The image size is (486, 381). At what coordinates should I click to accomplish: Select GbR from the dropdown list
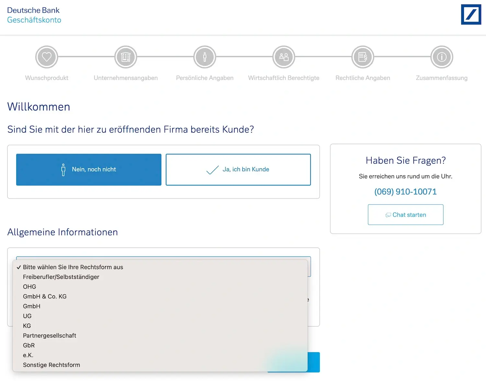160,345
